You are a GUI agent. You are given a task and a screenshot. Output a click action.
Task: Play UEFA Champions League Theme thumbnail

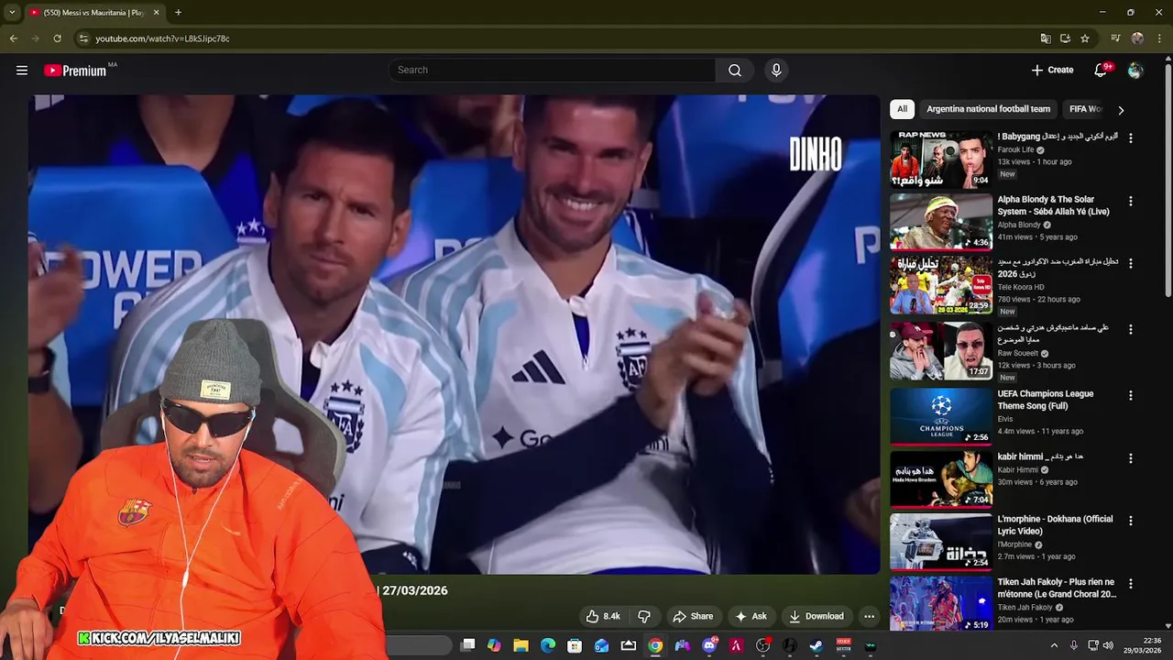940,416
